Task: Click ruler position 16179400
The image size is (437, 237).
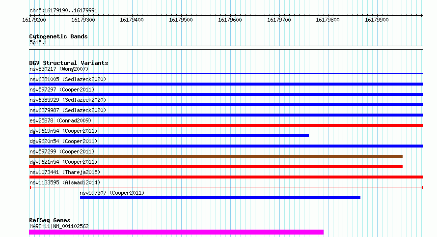Action: click(x=132, y=20)
